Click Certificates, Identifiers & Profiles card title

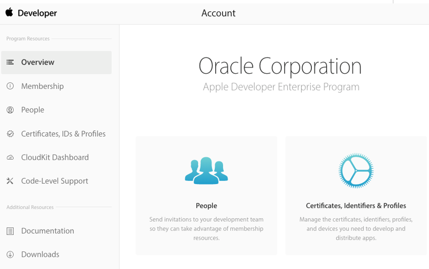356,206
